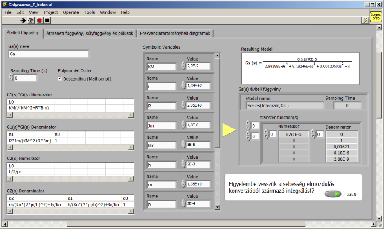Open the context help question-mark icon
This screenshot has height=229, width=384.
[365, 20]
